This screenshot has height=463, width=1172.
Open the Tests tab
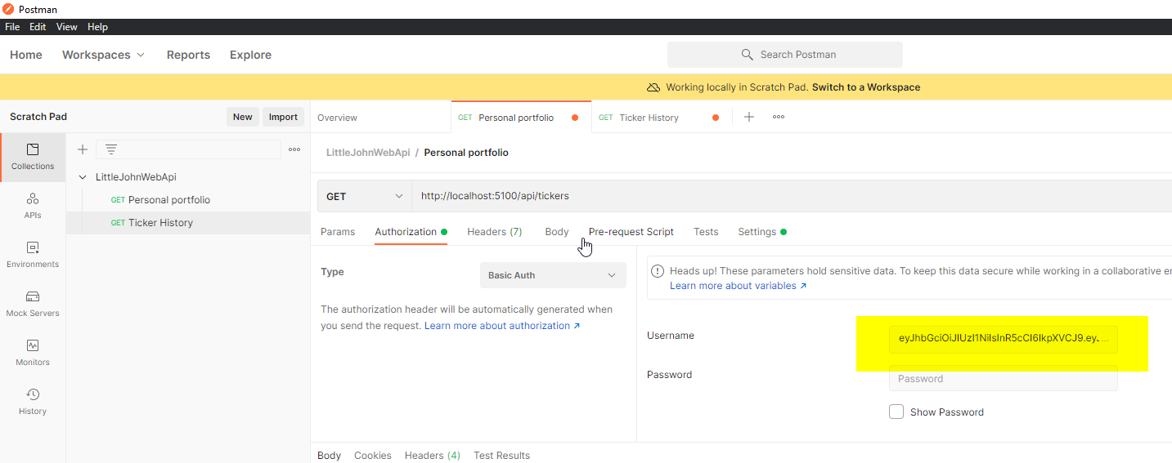[x=706, y=232]
